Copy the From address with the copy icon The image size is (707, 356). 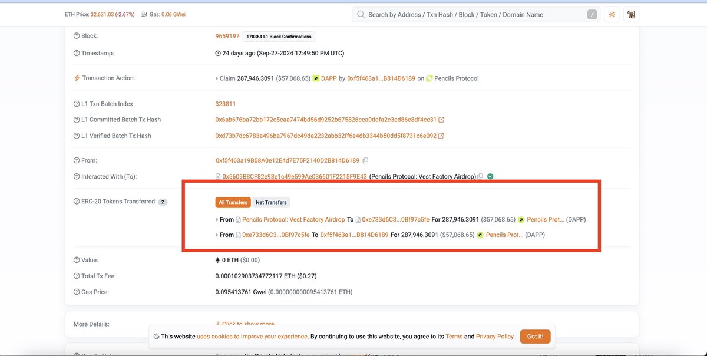(365, 160)
